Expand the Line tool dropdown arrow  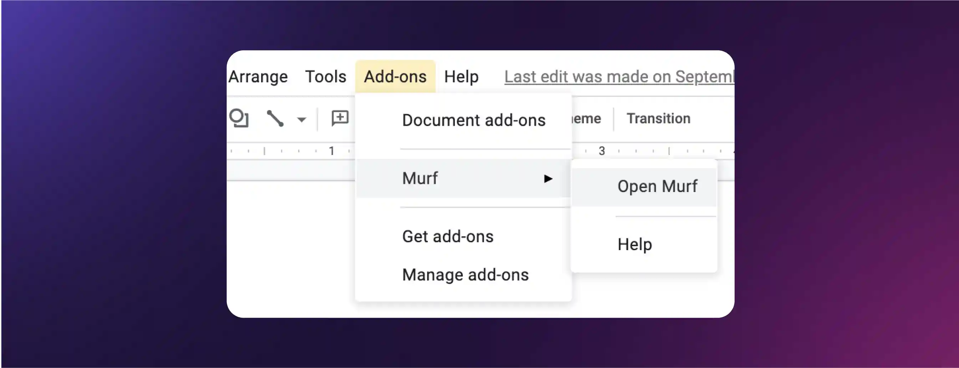[x=301, y=120]
